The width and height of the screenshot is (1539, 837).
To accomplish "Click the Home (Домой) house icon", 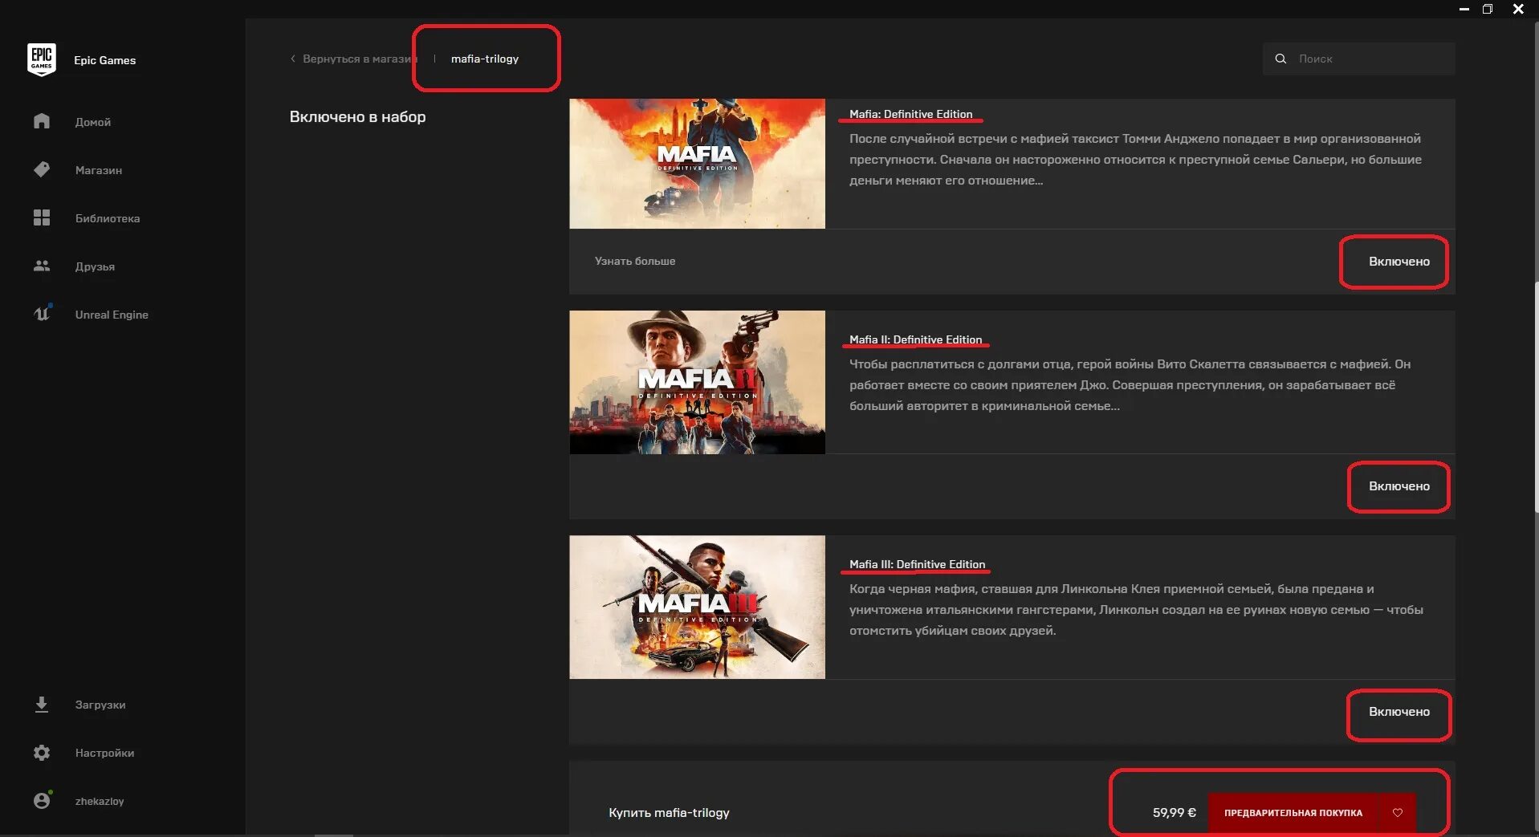I will (x=42, y=121).
